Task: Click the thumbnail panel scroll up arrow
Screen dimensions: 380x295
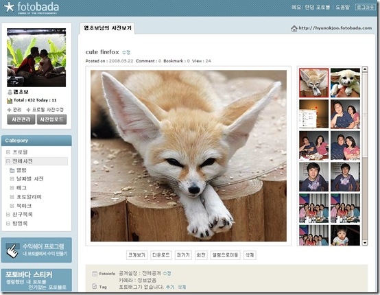Action: [365, 69]
